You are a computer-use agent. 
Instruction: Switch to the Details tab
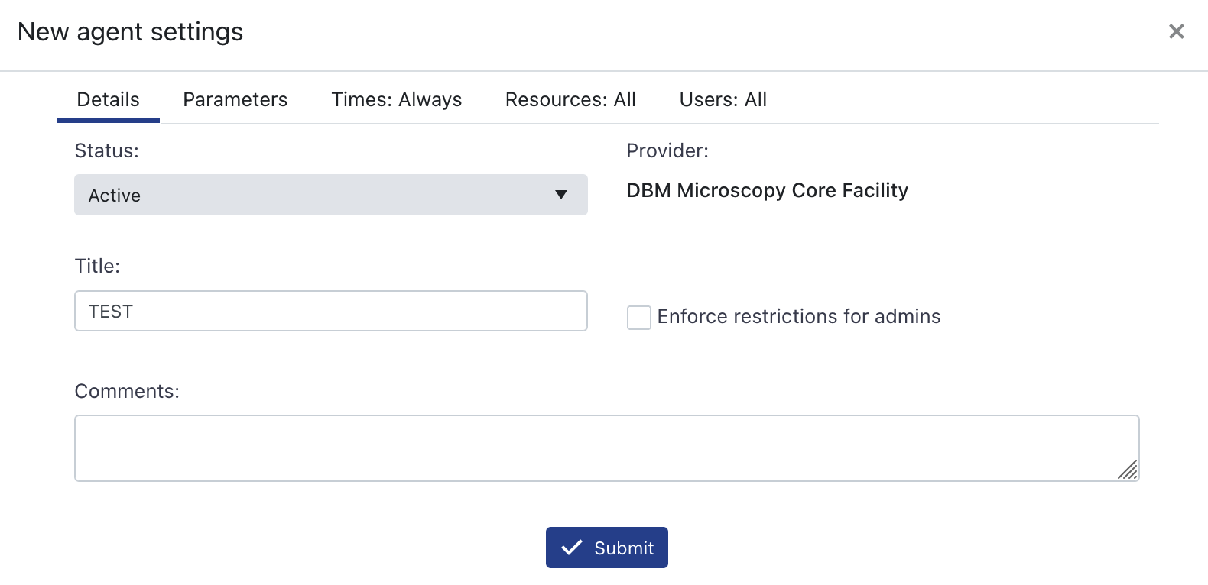[108, 100]
